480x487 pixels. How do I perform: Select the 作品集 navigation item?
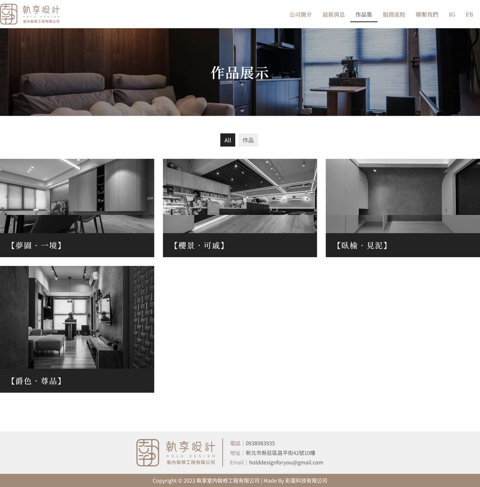(x=364, y=15)
